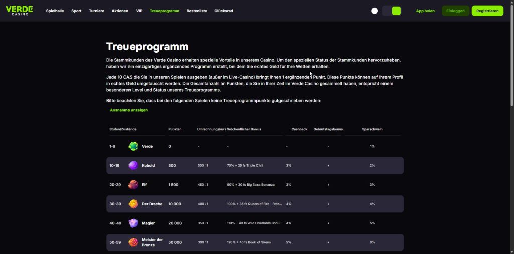Screen dimensions: 514x254
Task: Click the 50 000 points value
Action: click(175, 242)
